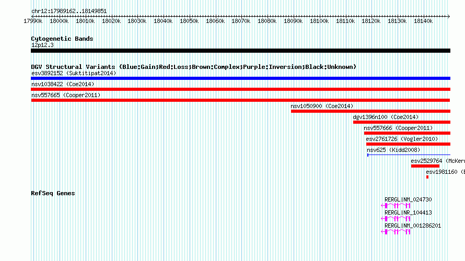The image size is (465, 261).
Task: Select the RERGL NM_024730 magenta gene glyph
Action: pyautogui.click(x=396, y=206)
